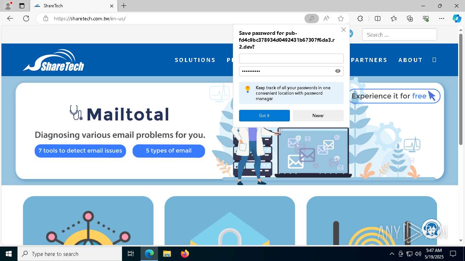Open the ABOUT menu

point(411,60)
